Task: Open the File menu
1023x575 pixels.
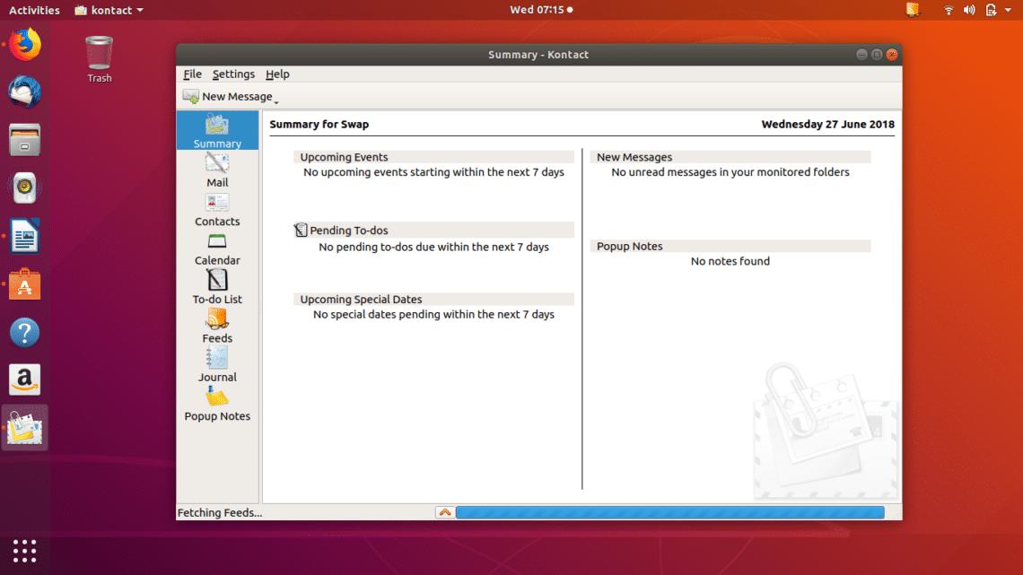Action: tap(192, 74)
